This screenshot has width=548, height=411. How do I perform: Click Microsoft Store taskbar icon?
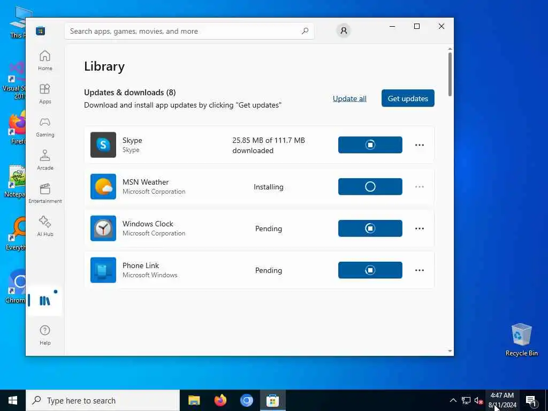coord(272,400)
